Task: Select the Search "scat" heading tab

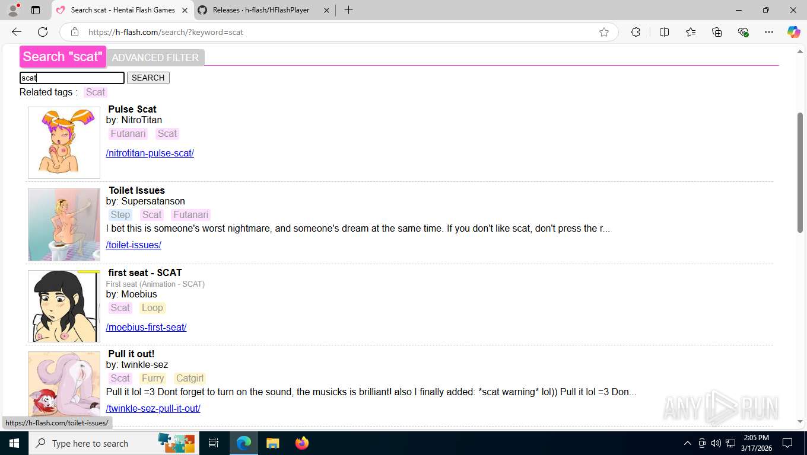Action: [63, 57]
